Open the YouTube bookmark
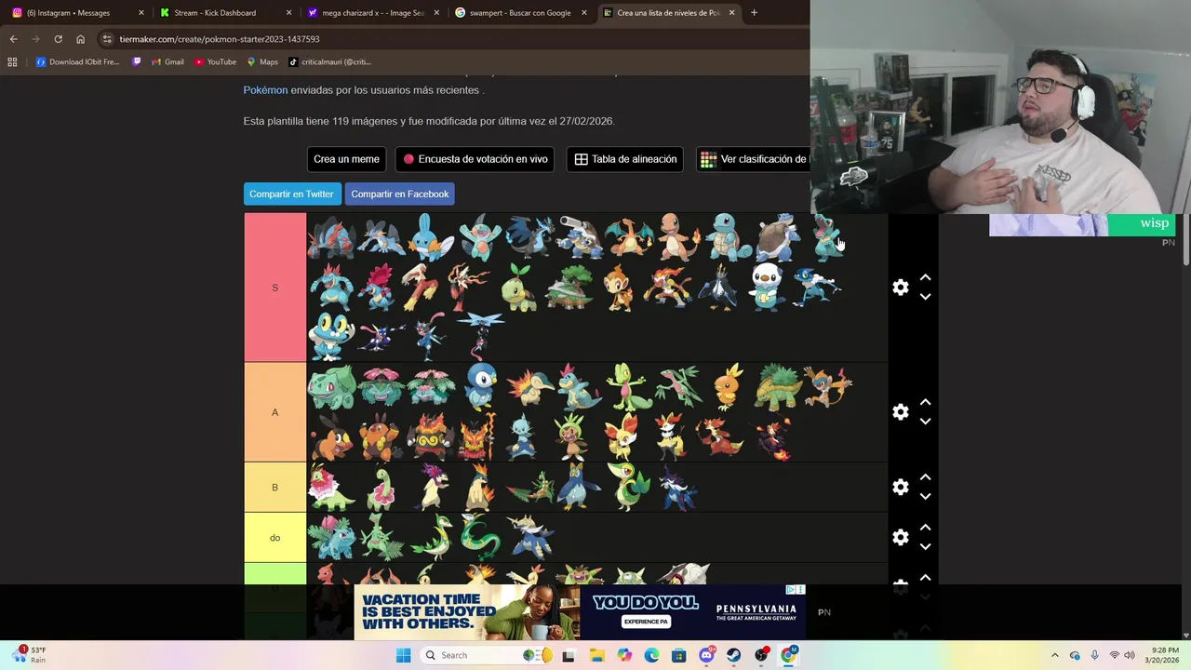The height and width of the screenshot is (670, 1191). (215, 62)
